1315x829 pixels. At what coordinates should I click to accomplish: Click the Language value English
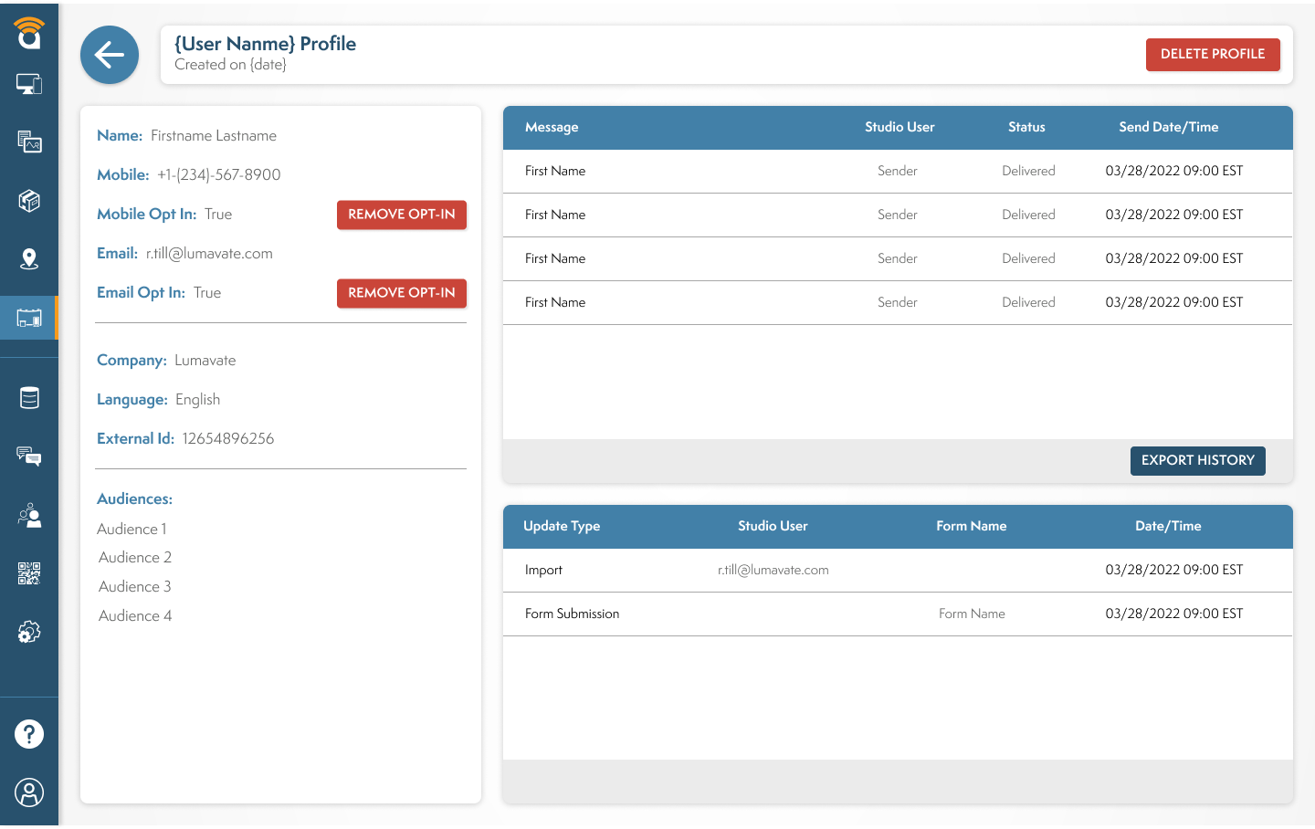point(197,399)
